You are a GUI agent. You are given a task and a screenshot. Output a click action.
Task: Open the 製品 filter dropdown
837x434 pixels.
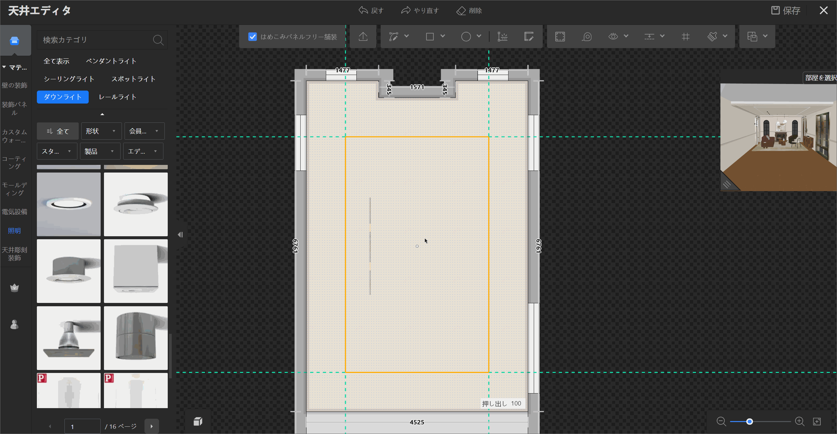(x=100, y=151)
